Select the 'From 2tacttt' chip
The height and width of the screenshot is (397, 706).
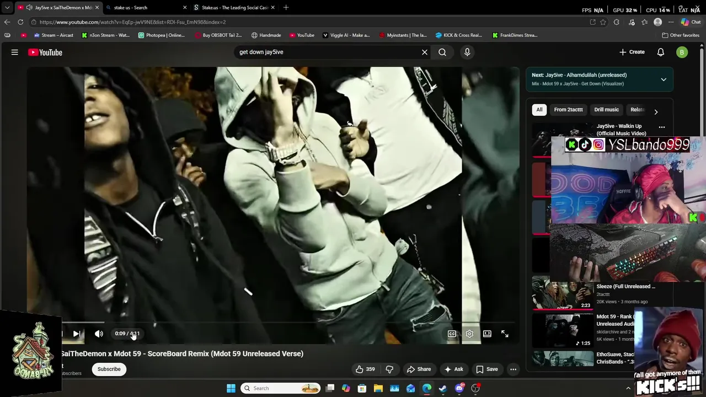pos(568,110)
